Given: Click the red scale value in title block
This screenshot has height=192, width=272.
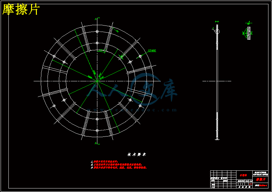Looking at the screenshot, I should [251, 184].
